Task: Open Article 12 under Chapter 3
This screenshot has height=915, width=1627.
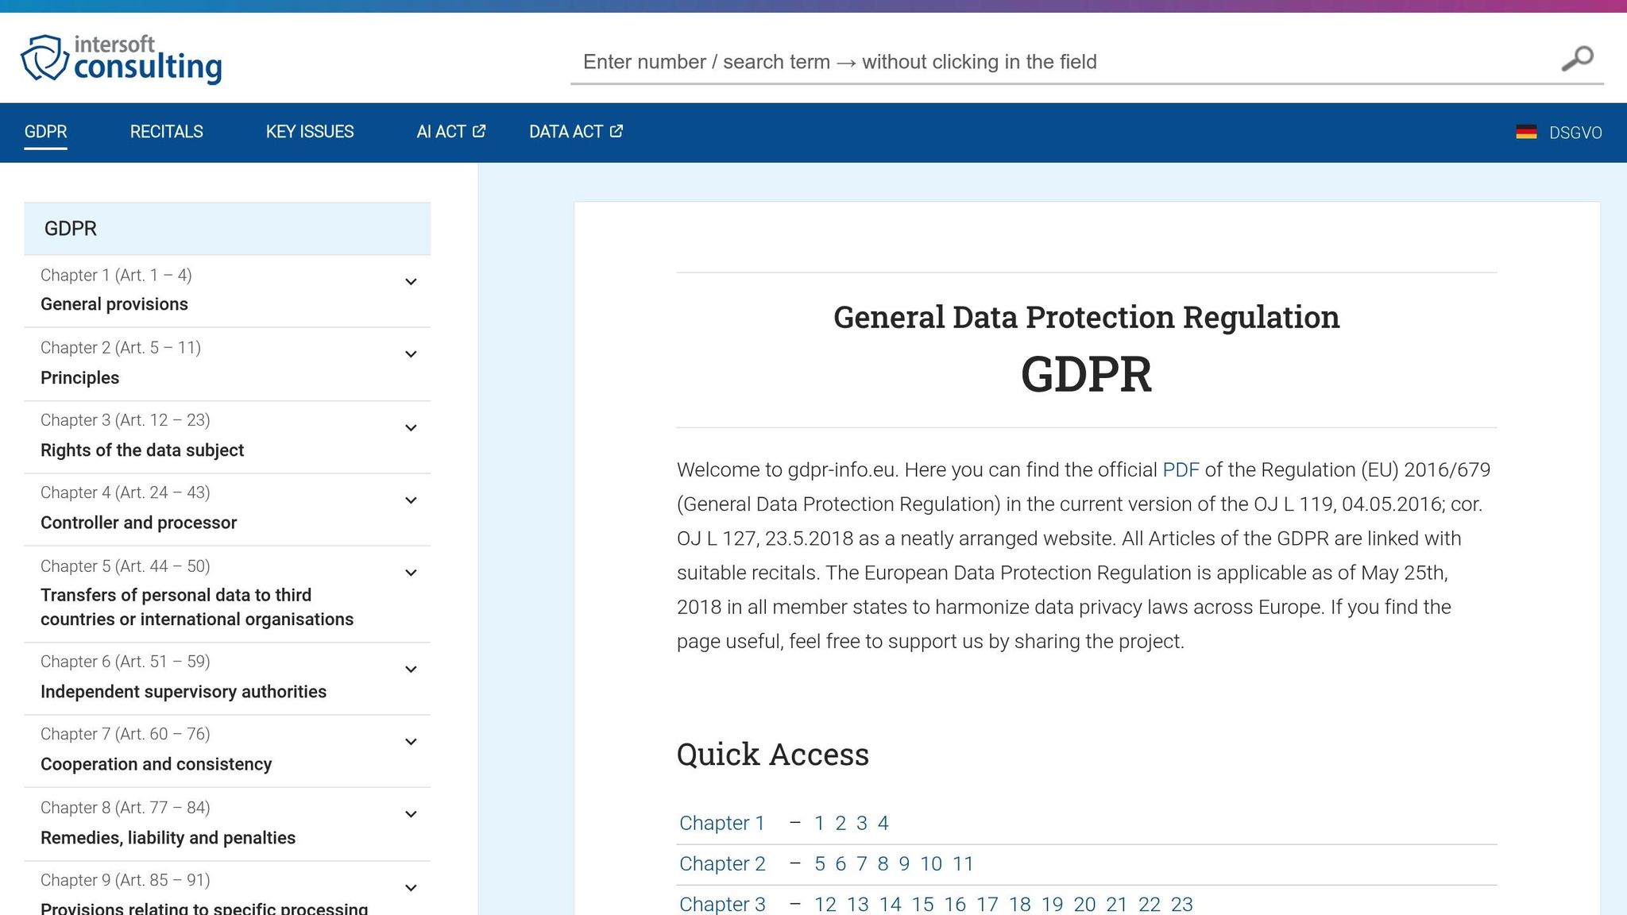Action: tap(826, 904)
